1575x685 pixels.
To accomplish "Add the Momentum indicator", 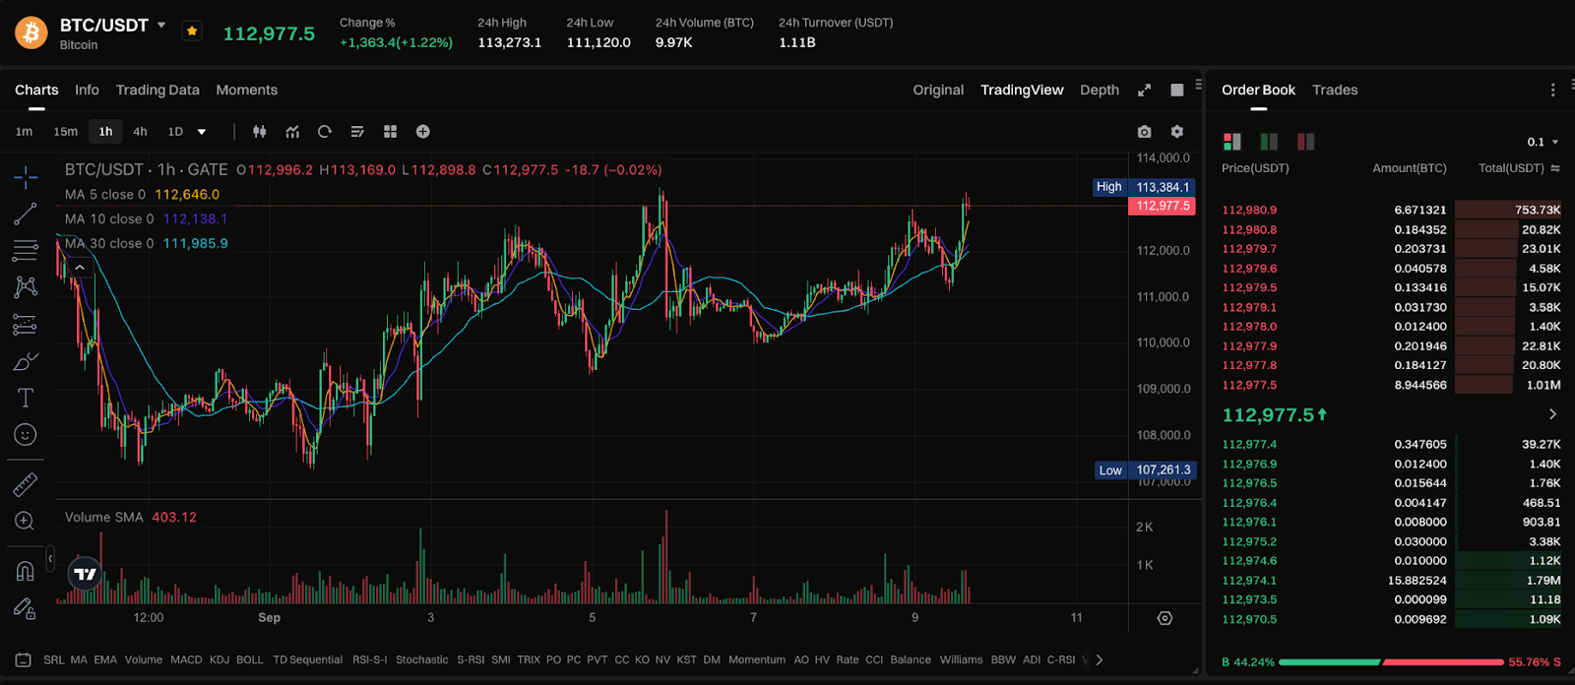I will (x=757, y=659).
